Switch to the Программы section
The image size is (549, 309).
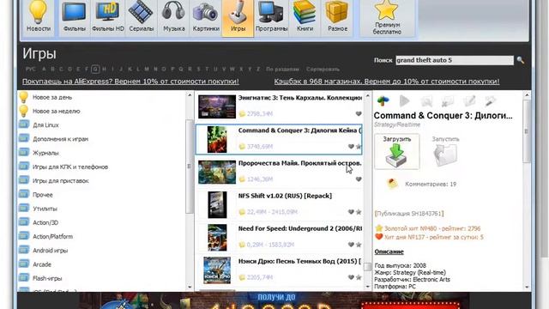[271, 17]
